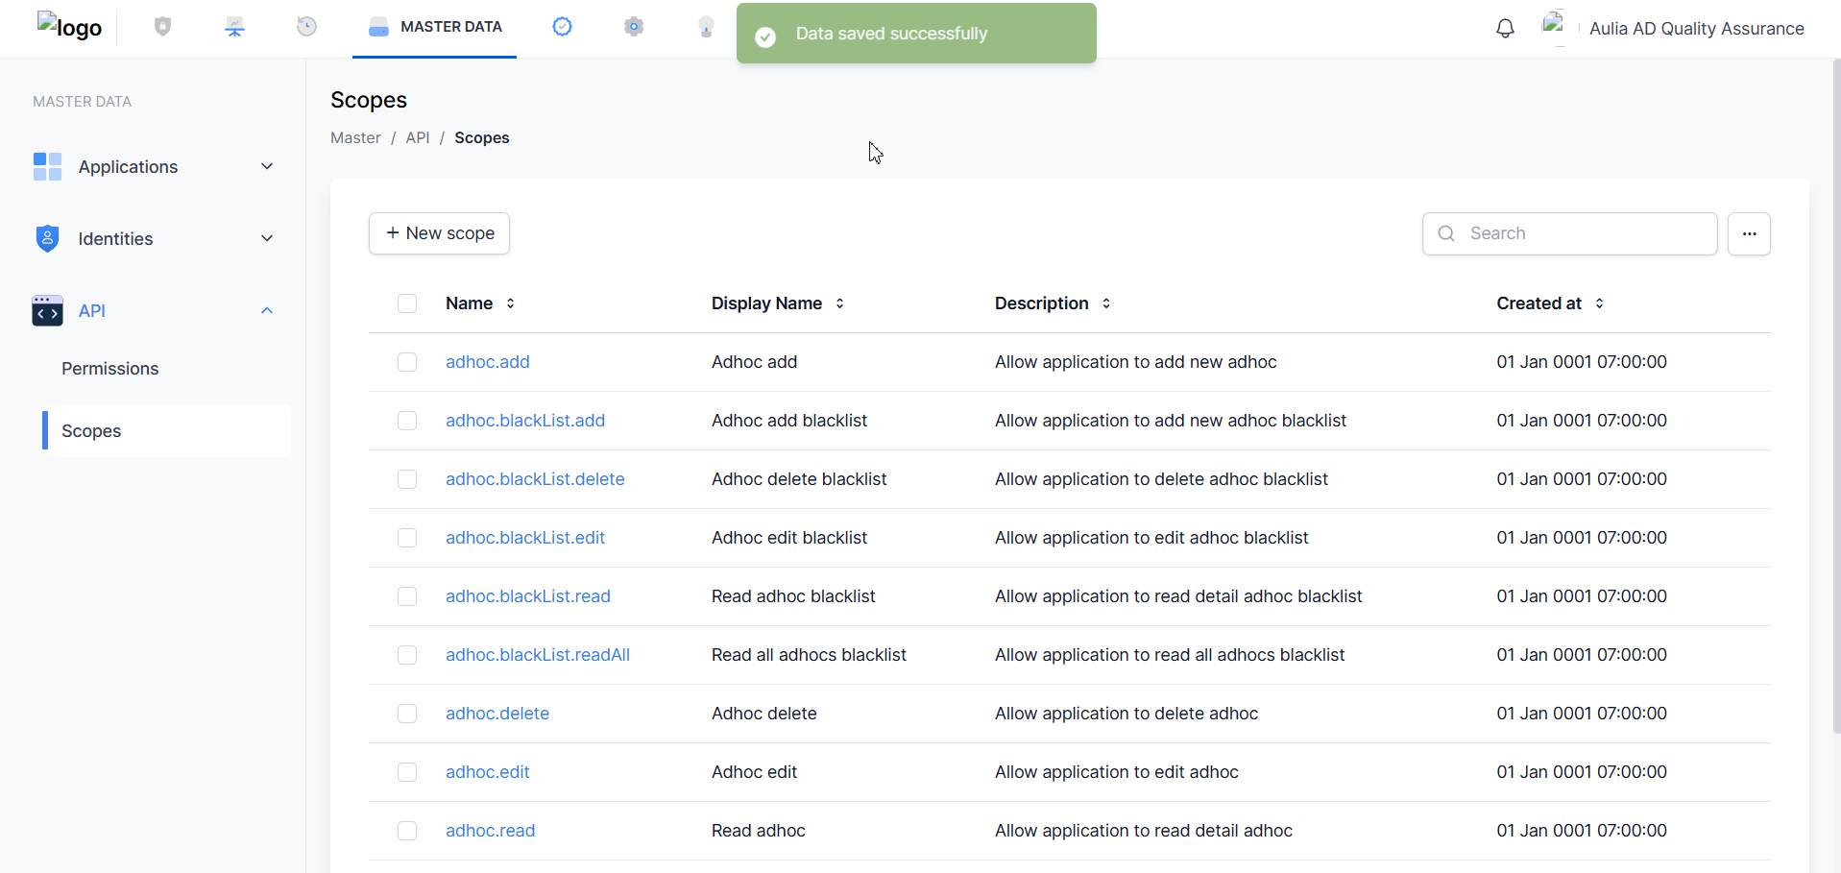Check the adhoc.blackList.edit row checkbox
The width and height of the screenshot is (1841, 873).
pyautogui.click(x=407, y=538)
